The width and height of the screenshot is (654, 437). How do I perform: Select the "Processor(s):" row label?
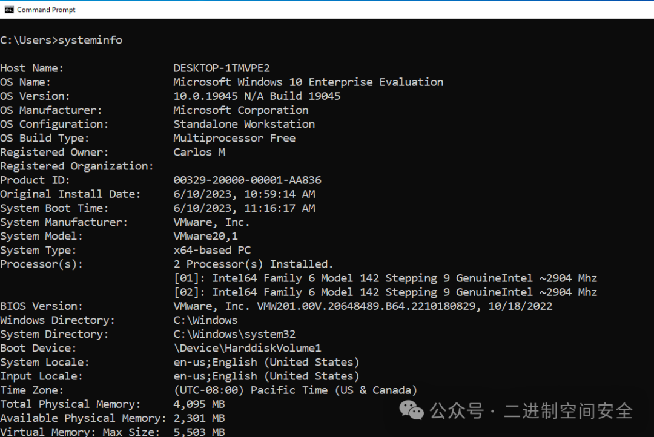[41, 264]
